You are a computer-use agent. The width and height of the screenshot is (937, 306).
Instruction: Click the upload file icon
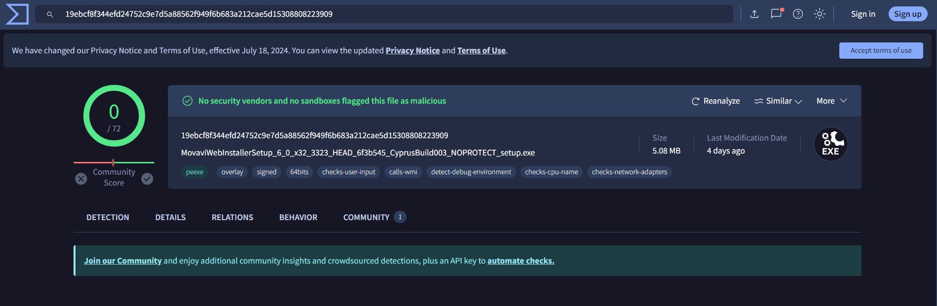(x=754, y=14)
